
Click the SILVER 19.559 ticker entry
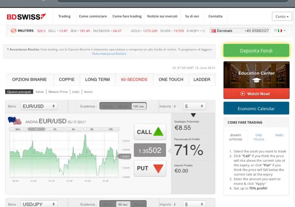point(172,31)
